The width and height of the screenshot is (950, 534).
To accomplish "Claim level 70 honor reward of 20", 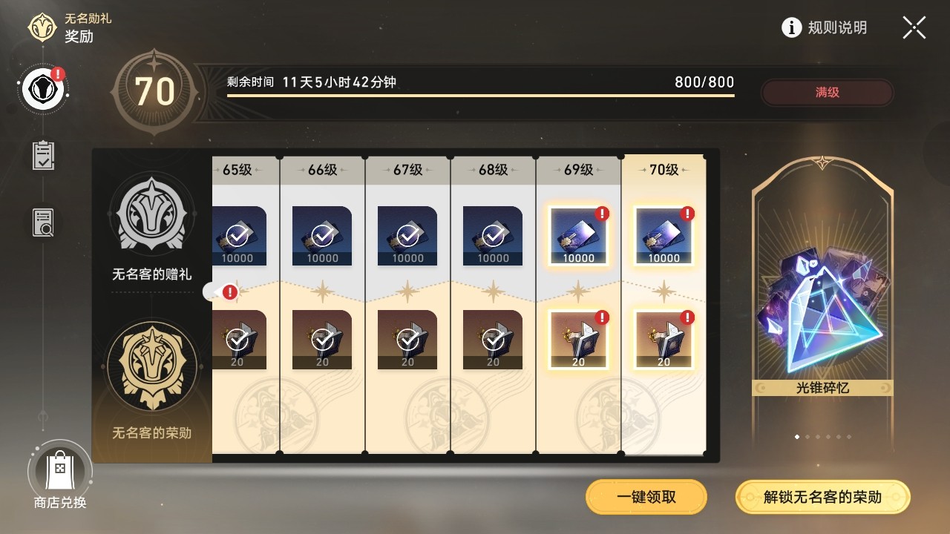I will click(x=664, y=340).
